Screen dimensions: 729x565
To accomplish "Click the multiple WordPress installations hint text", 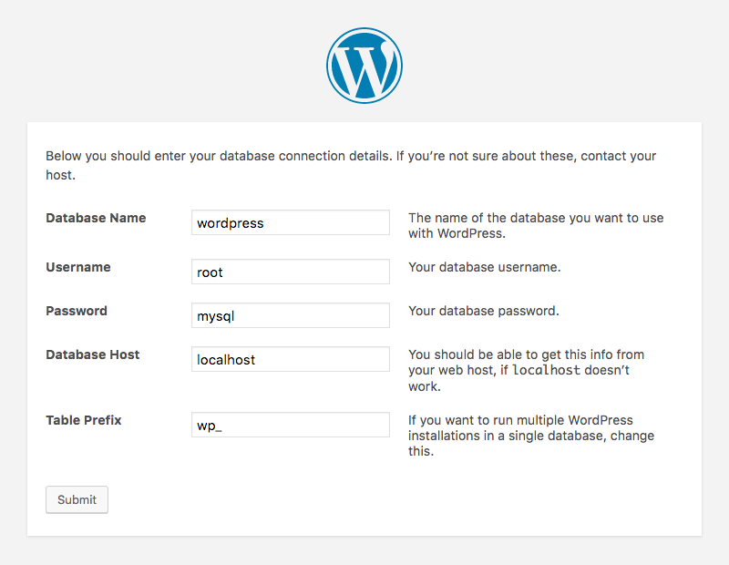I will [x=530, y=428].
